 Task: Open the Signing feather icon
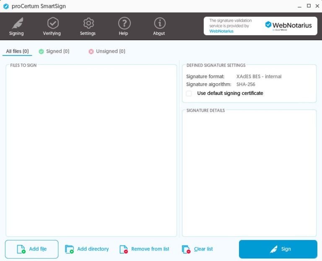pos(17,23)
